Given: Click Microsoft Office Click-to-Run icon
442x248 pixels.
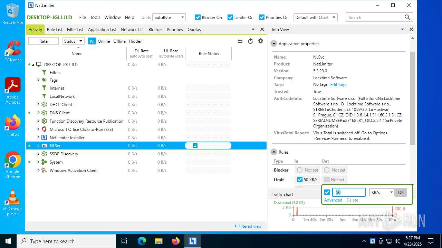Looking at the screenshot, I should point(44,129).
